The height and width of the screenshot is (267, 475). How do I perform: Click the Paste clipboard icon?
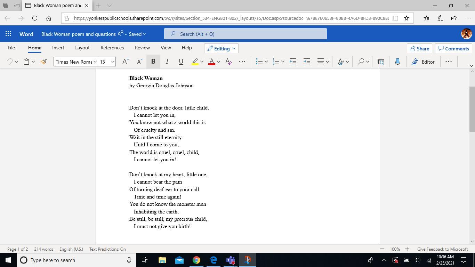tap(26, 62)
